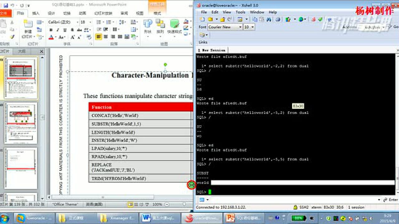Image resolution: width=399 pixels, height=224 pixels.
Task: Click the New session icon in Xshell toolbar
Action: click(x=202, y=19)
